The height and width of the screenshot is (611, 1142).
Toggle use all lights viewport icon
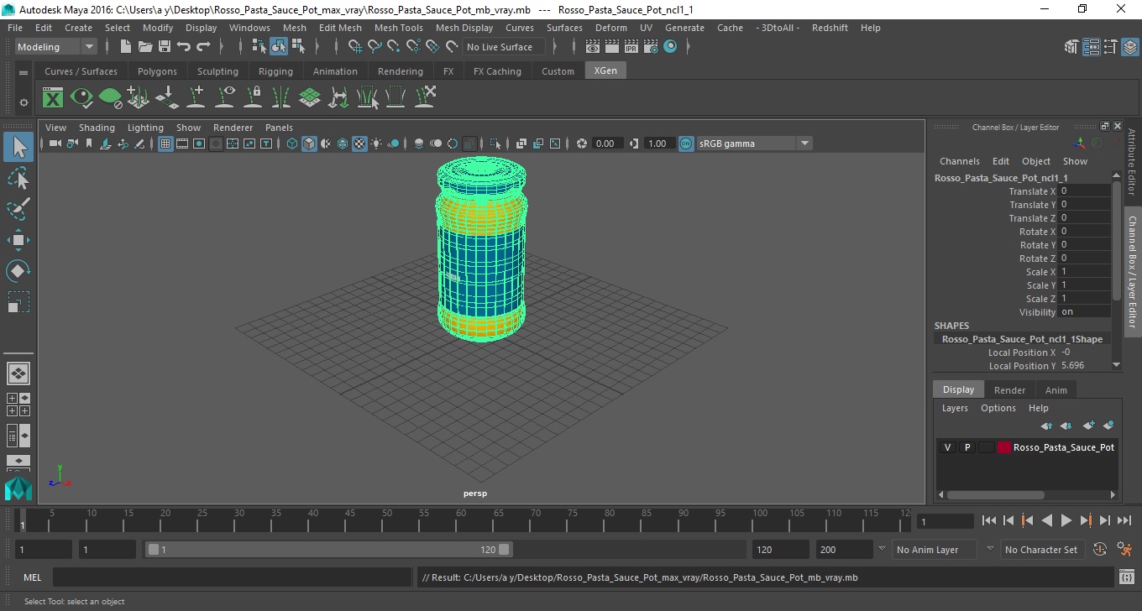(376, 144)
